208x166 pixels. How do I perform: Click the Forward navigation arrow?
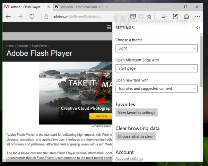[20, 16]
